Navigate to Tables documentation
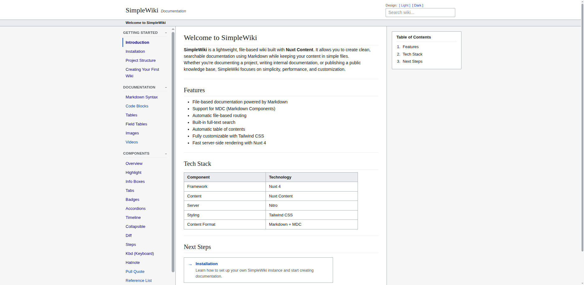 [131, 115]
